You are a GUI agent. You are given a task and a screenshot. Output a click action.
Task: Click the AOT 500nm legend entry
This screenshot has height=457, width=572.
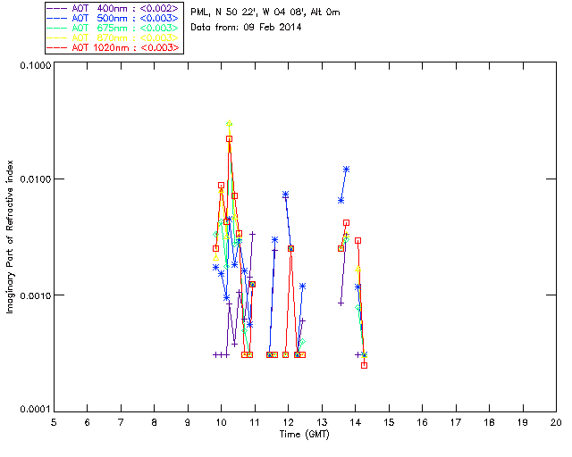coord(113,18)
